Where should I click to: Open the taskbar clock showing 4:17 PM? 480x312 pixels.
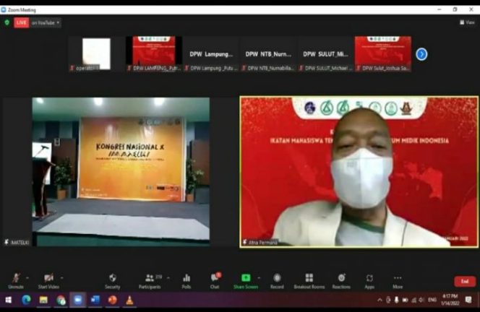pyautogui.click(x=450, y=300)
